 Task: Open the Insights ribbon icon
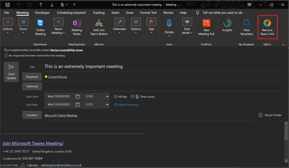227,25
